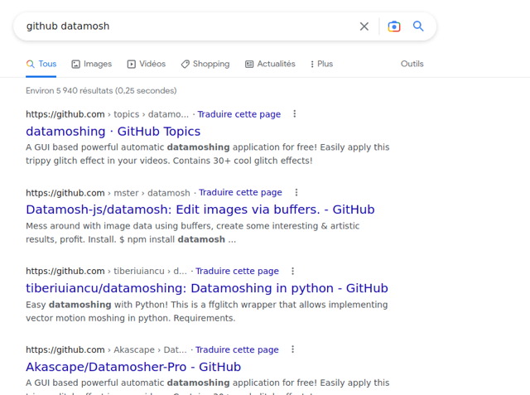530x395 pixels.
Task: Click the github.com Akascape URL breadcrumb
Action: pos(106,349)
